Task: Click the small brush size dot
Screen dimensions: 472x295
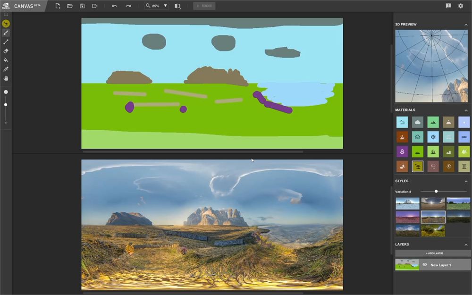Action: [x=6, y=123]
